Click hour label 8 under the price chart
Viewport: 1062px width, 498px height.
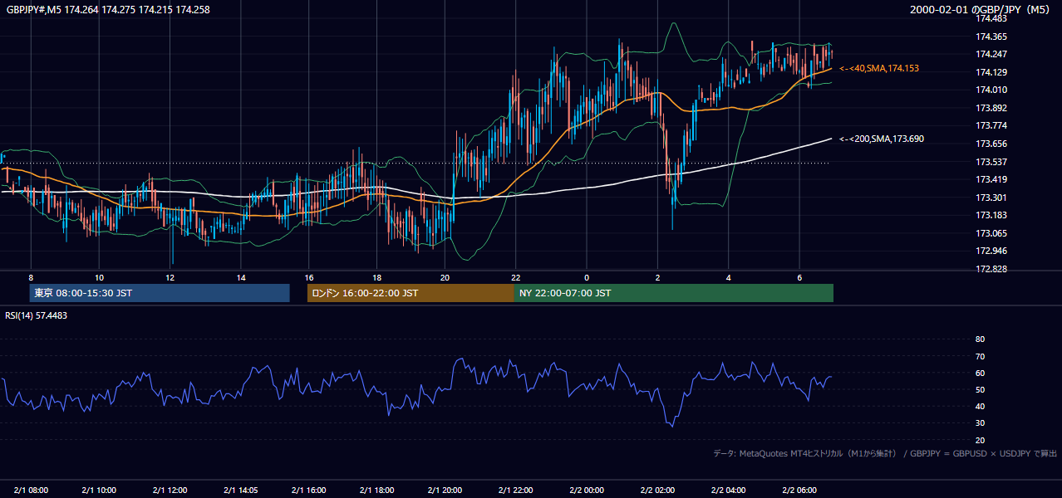point(31,277)
